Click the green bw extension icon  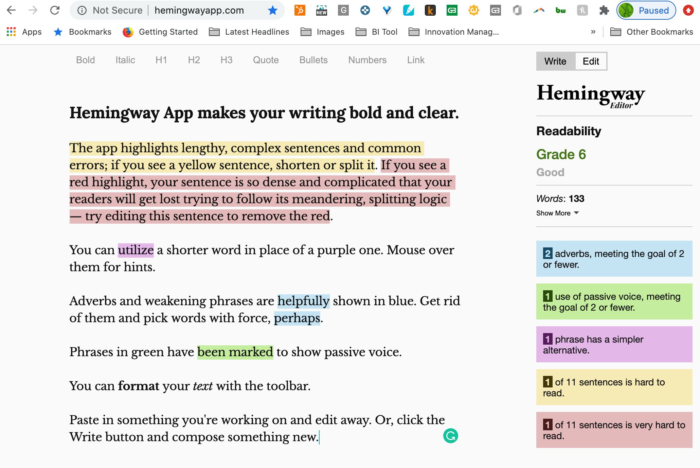[561, 11]
